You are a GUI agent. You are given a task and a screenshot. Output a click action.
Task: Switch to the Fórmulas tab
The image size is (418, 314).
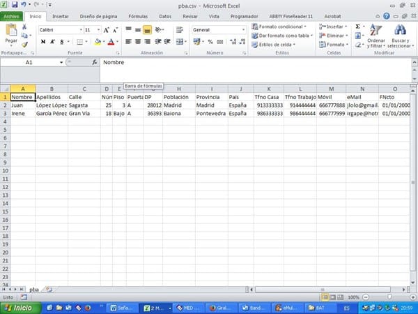(138, 17)
